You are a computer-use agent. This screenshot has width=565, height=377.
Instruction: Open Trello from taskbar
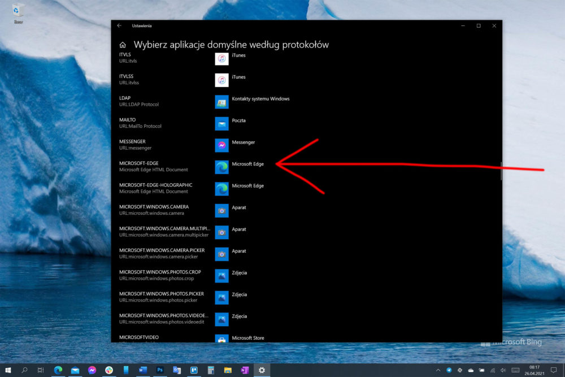(x=194, y=370)
